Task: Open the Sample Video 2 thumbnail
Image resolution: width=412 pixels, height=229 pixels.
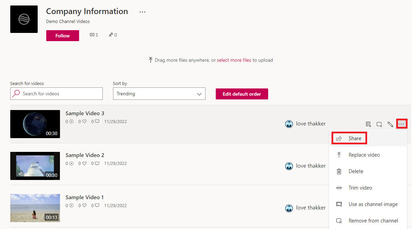Action: click(x=35, y=166)
